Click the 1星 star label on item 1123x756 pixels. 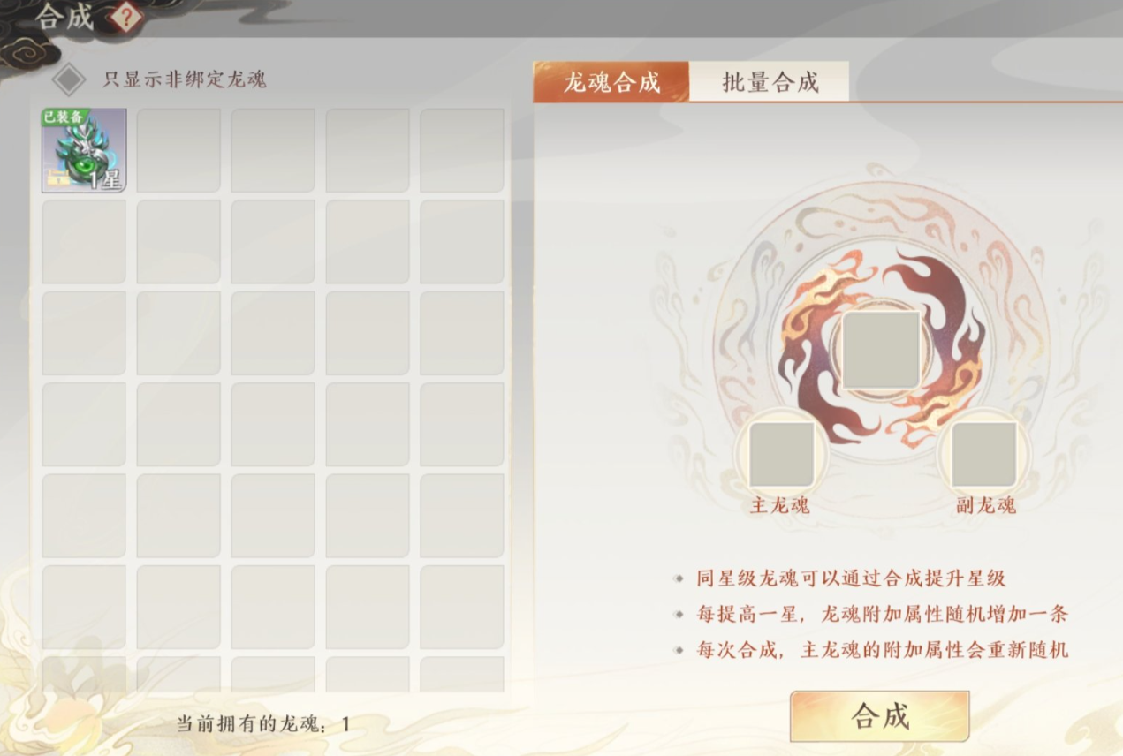point(105,181)
